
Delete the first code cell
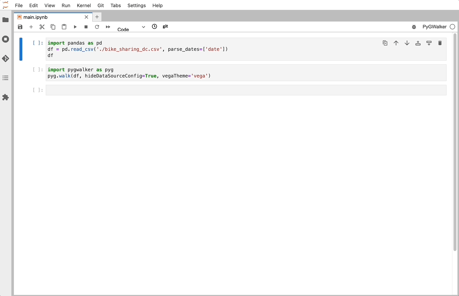440,43
